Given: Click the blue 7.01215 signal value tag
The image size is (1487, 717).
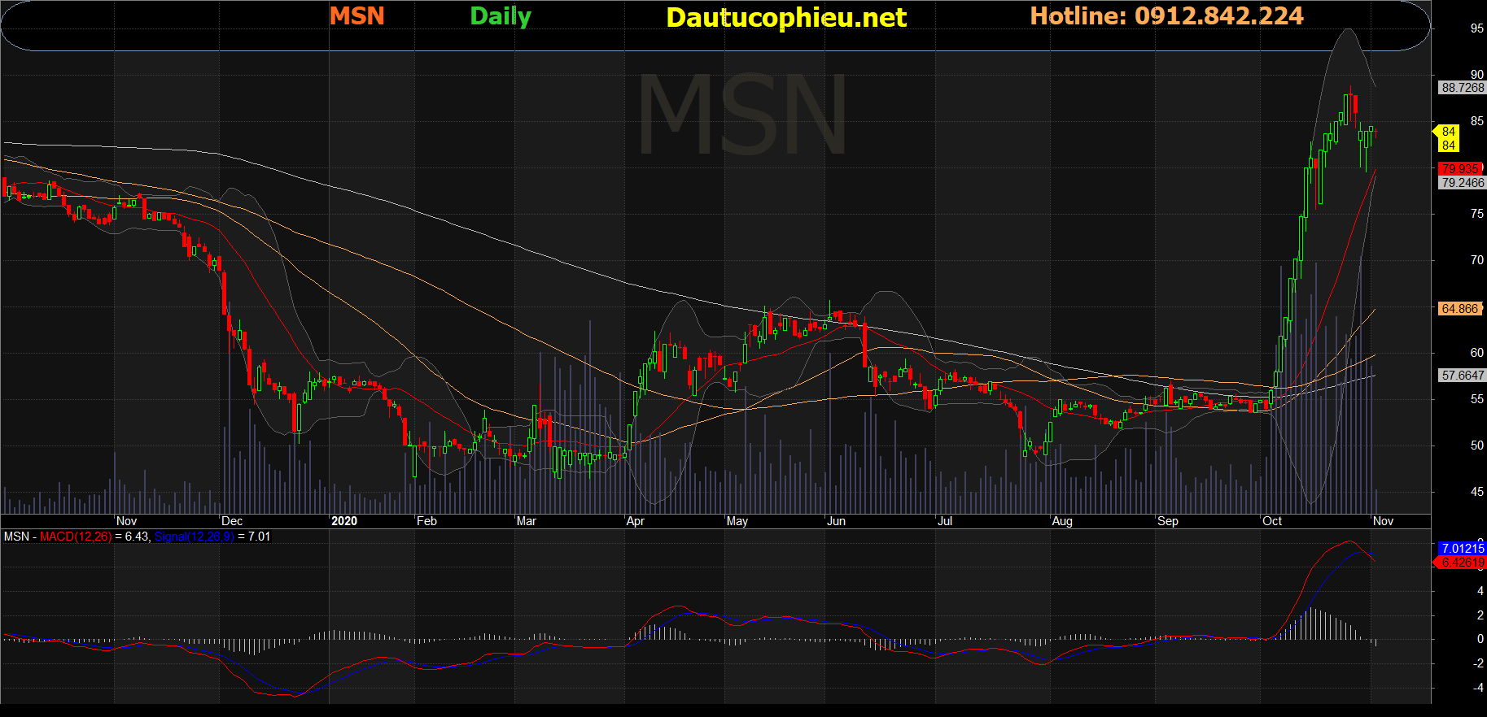Looking at the screenshot, I should tap(1462, 549).
